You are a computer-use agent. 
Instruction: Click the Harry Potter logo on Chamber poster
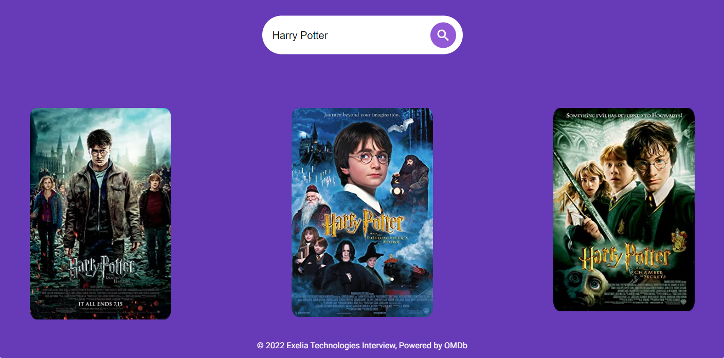624,258
